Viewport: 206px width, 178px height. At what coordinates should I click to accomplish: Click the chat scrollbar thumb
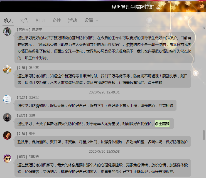(x=204, y=135)
